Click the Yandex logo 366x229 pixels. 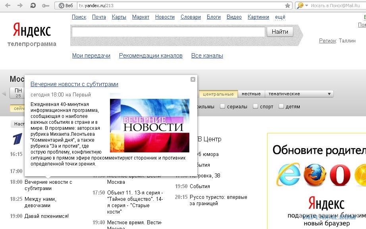[32, 30]
